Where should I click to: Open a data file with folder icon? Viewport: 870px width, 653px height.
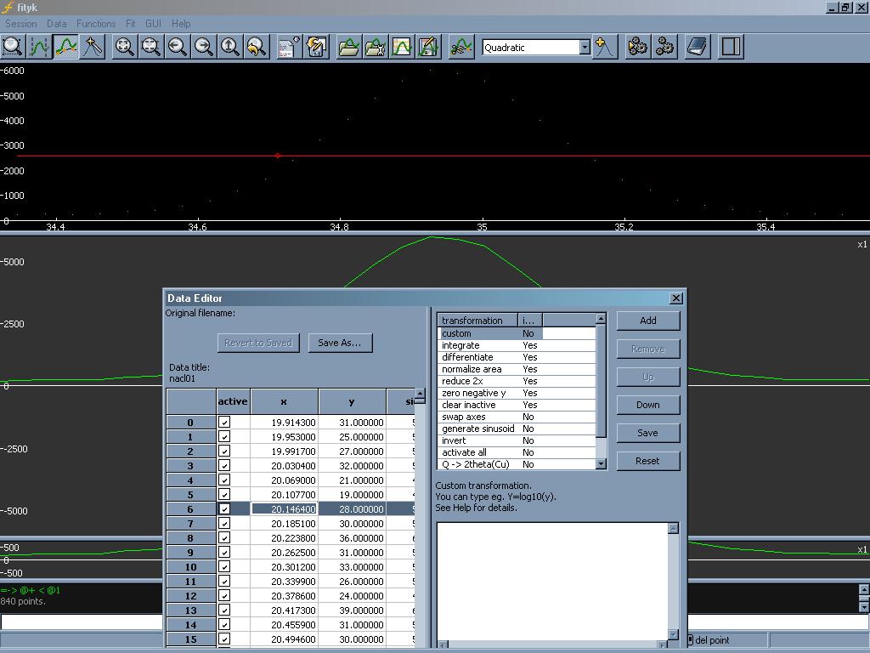tap(348, 47)
